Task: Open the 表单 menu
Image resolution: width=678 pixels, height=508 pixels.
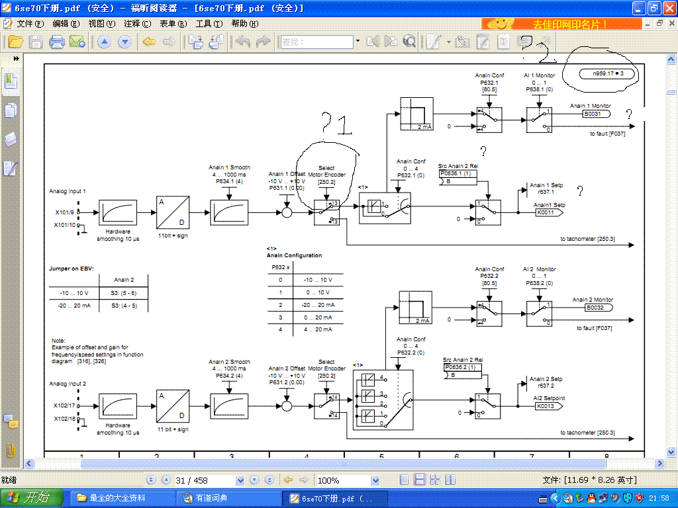Action: point(173,24)
